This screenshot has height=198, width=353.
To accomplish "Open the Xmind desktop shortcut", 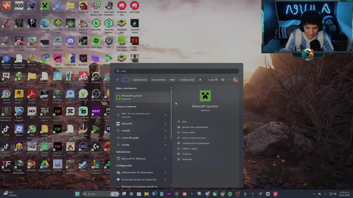I will click(x=6, y=7).
